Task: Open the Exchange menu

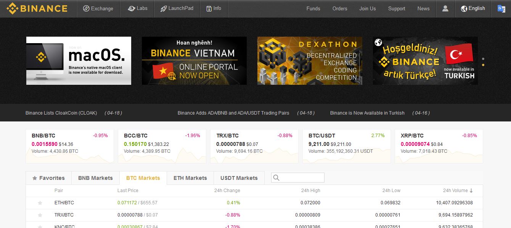Action: click(98, 8)
